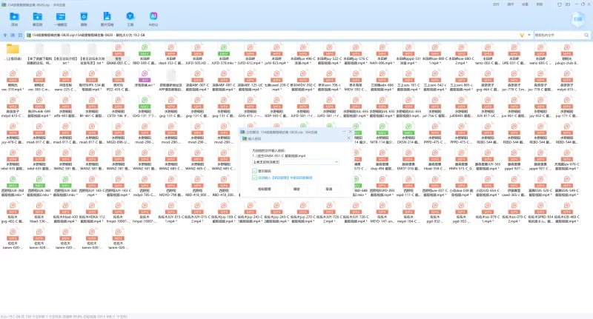This screenshot has width=593, height=319.
Task: Select the NITR-114 MKV file icon
Action: 382,128
